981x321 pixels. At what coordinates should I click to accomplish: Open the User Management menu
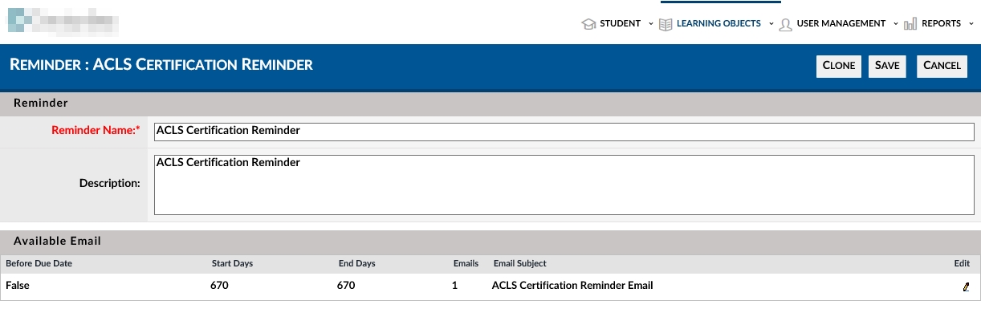(x=841, y=24)
